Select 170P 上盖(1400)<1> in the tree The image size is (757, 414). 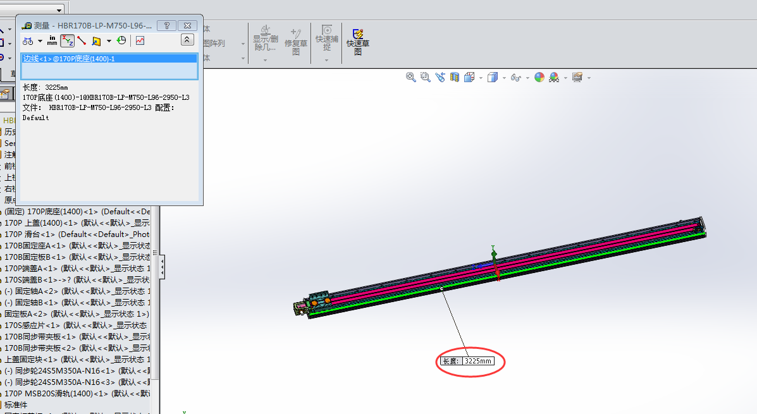[77, 223]
